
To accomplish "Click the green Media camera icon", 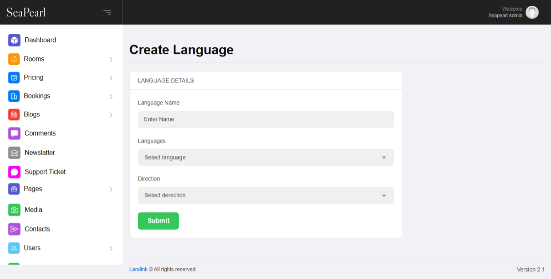I will pyautogui.click(x=14, y=210).
